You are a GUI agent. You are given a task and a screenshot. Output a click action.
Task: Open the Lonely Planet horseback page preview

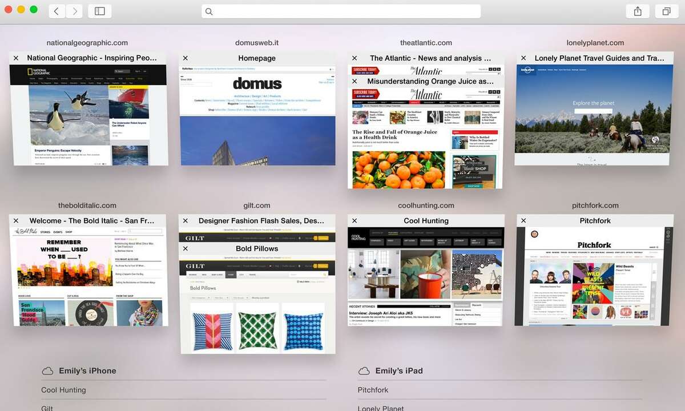click(593, 115)
